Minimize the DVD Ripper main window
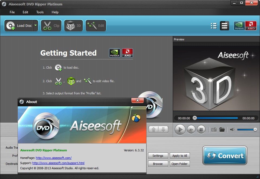This screenshot has height=179, width=260. pos(234,3)
